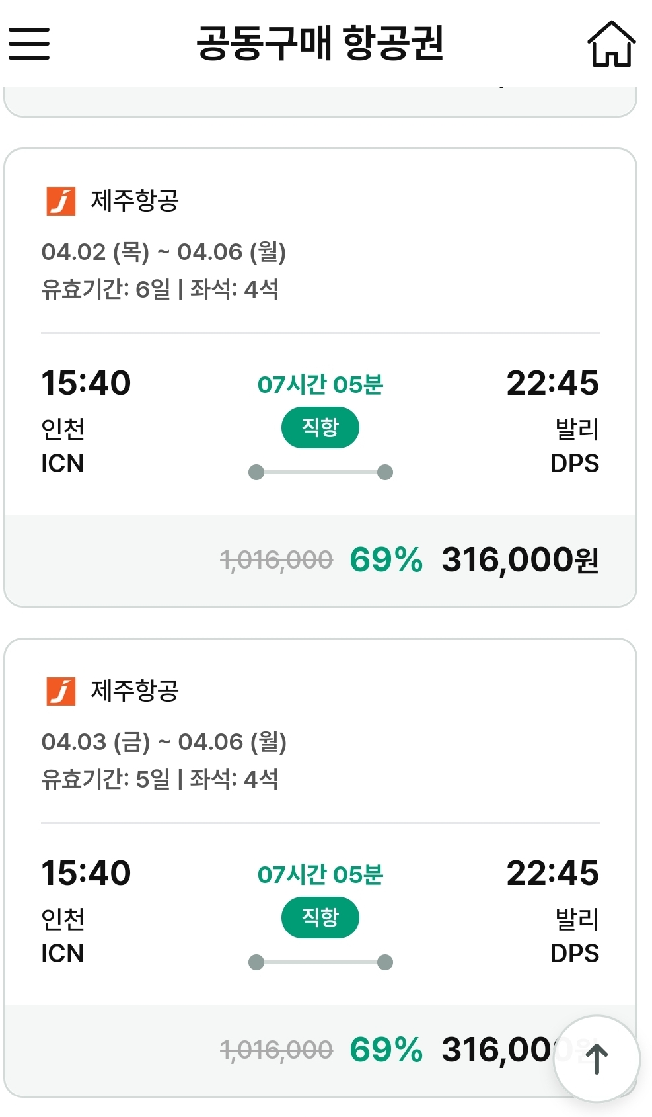This screenshot has width=652, height=1117.
Task: Click departure dot on first card's route line
Action: pos(256,472)
